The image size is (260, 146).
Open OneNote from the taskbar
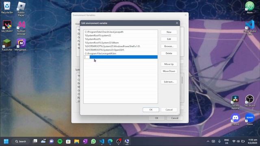85,141
